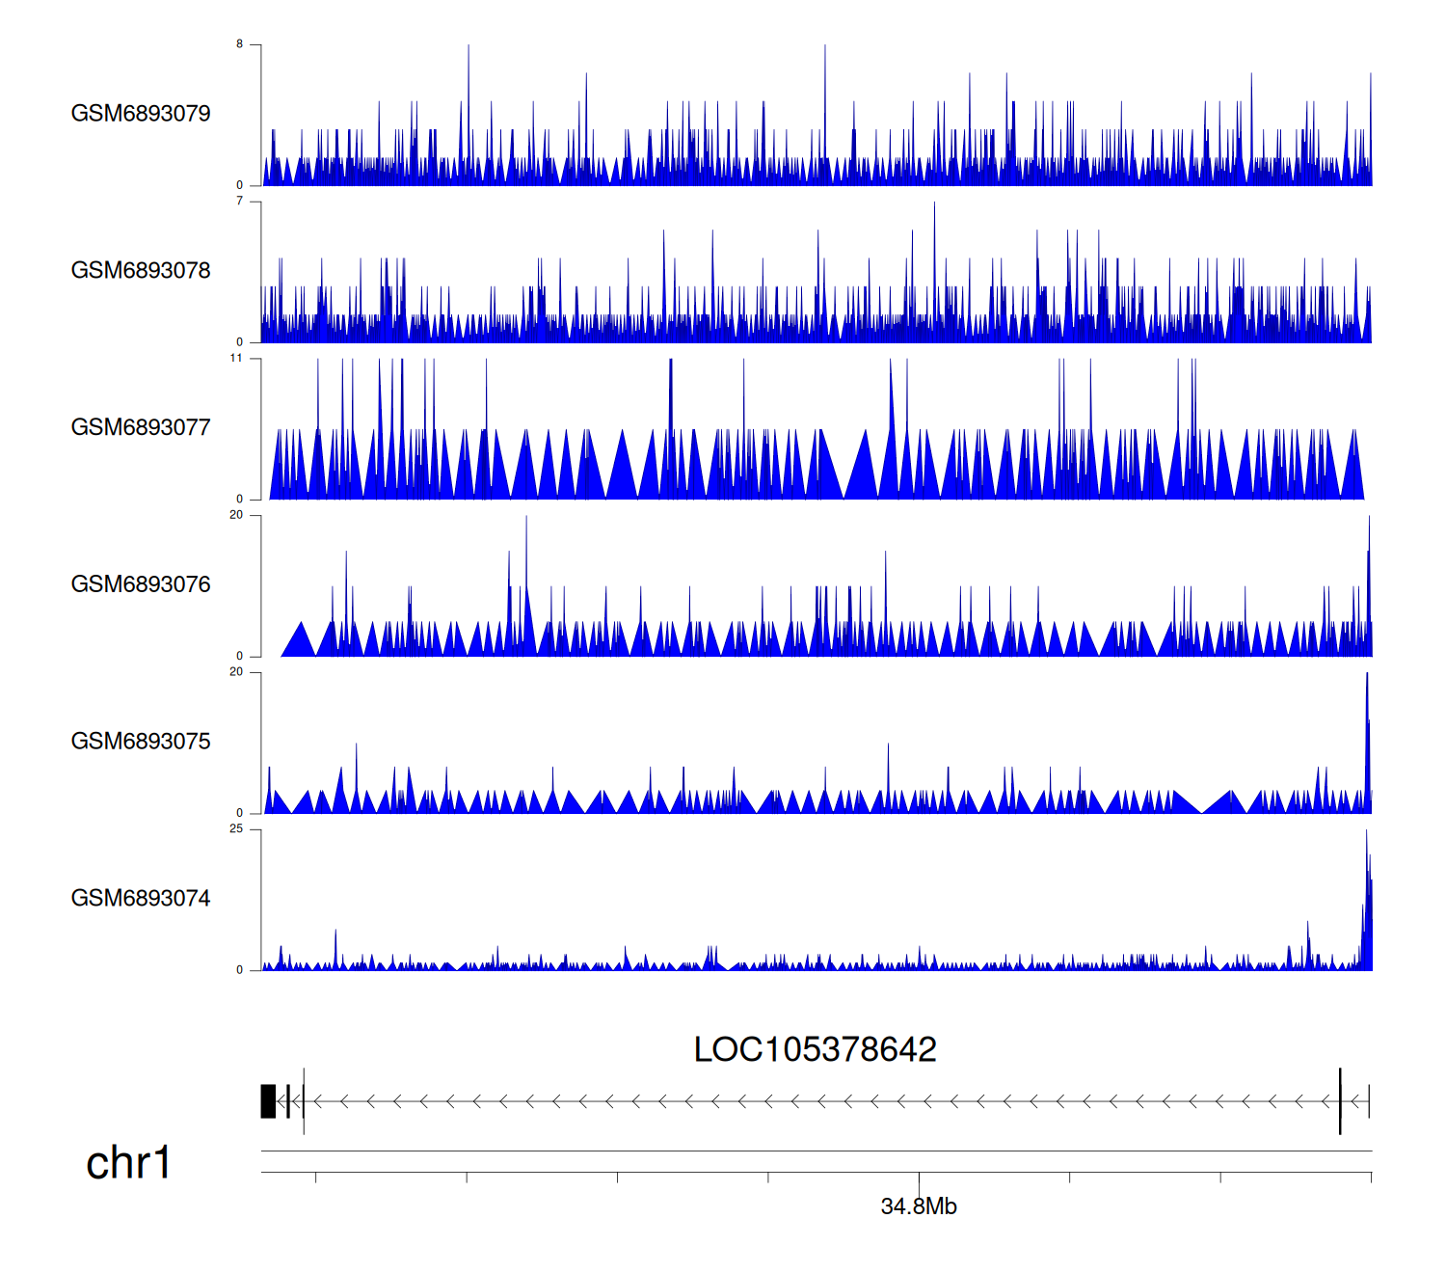
Task: Click the y-axis zero label of GSM6893079 track
Action: tap(240, 185)
